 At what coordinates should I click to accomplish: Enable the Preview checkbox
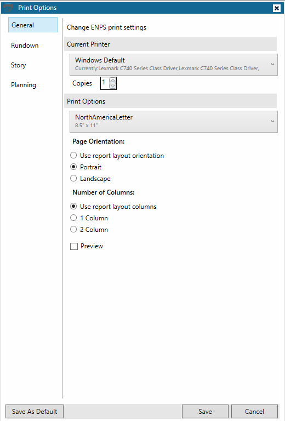click(x=87, y=246)
